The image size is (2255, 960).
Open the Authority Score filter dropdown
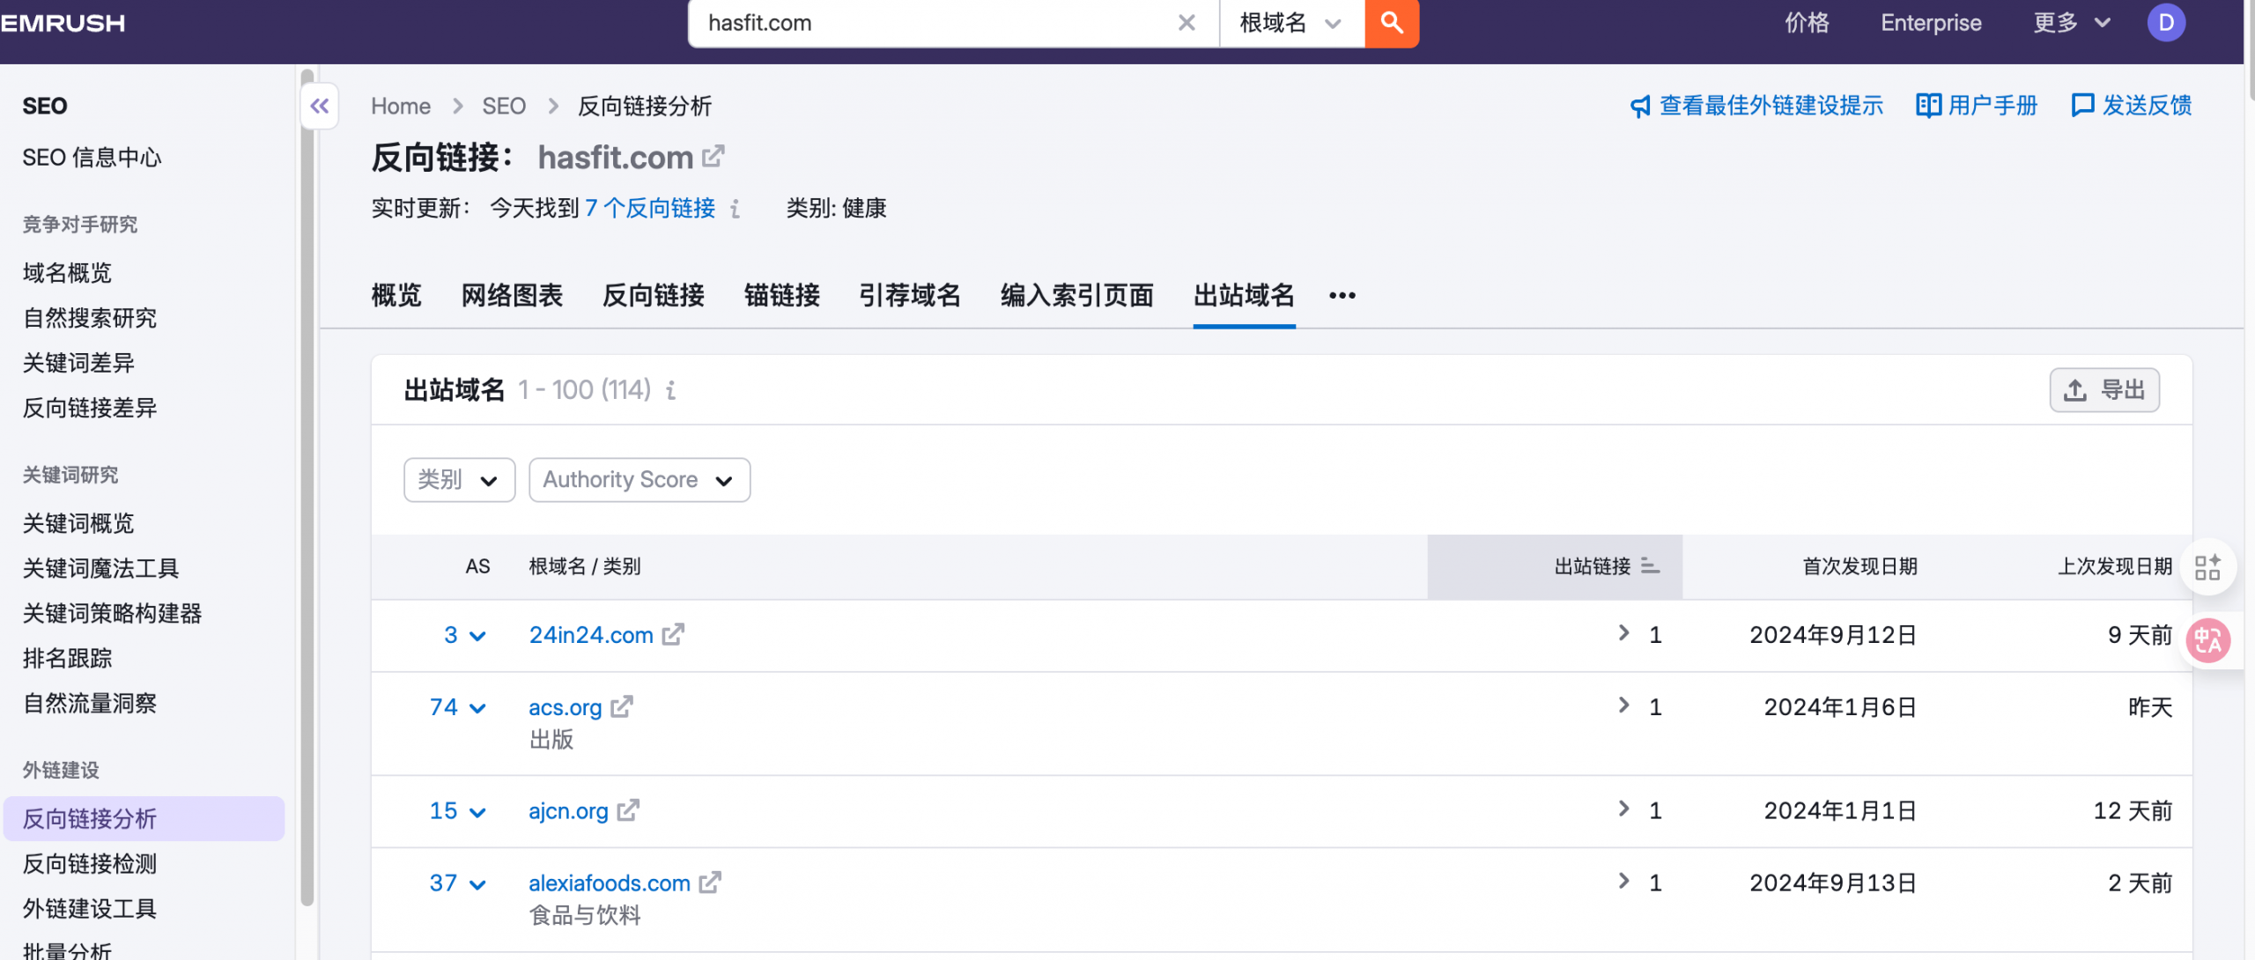(x=640, y=480)
